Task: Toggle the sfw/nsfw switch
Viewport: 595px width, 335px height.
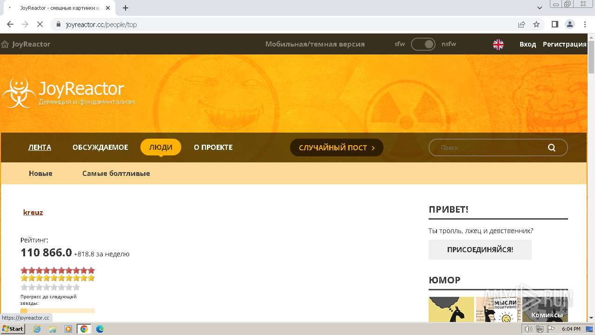Action: coord(423,44)
